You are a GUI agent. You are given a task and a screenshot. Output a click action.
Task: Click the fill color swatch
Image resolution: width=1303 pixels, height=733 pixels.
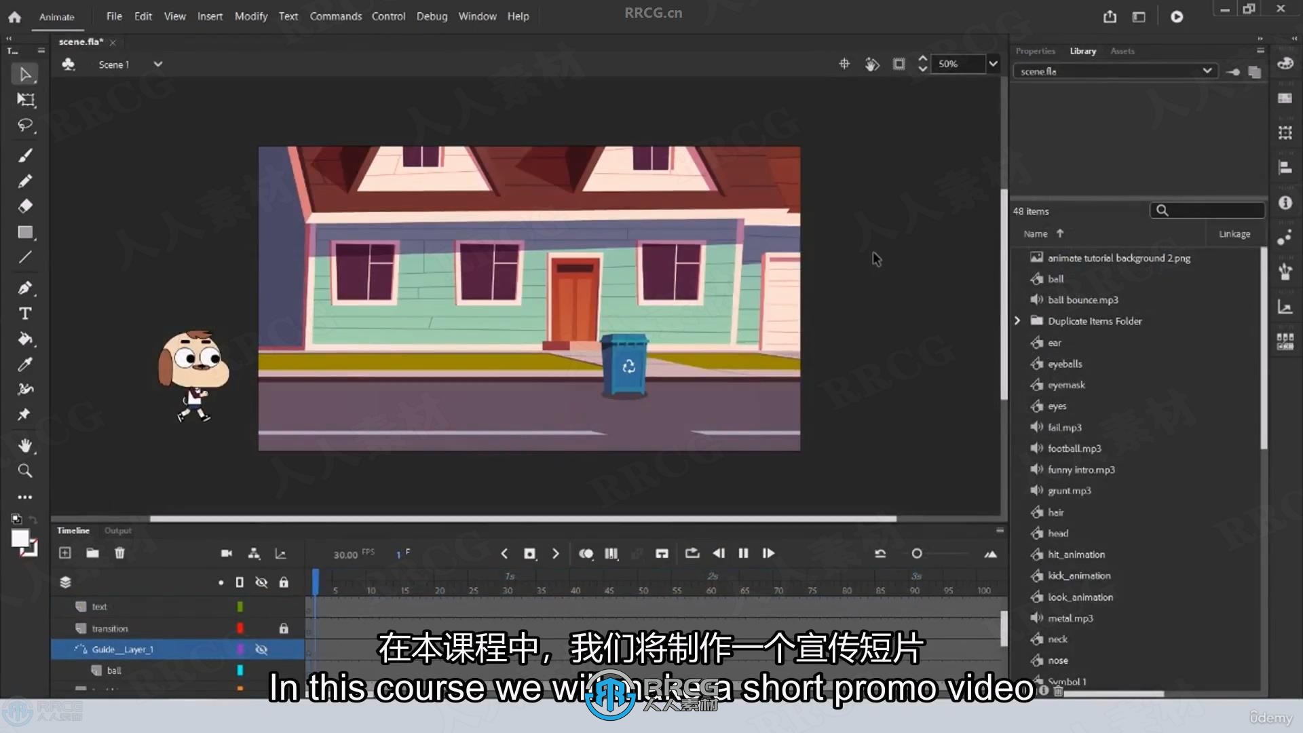click(x=20, y=539)
